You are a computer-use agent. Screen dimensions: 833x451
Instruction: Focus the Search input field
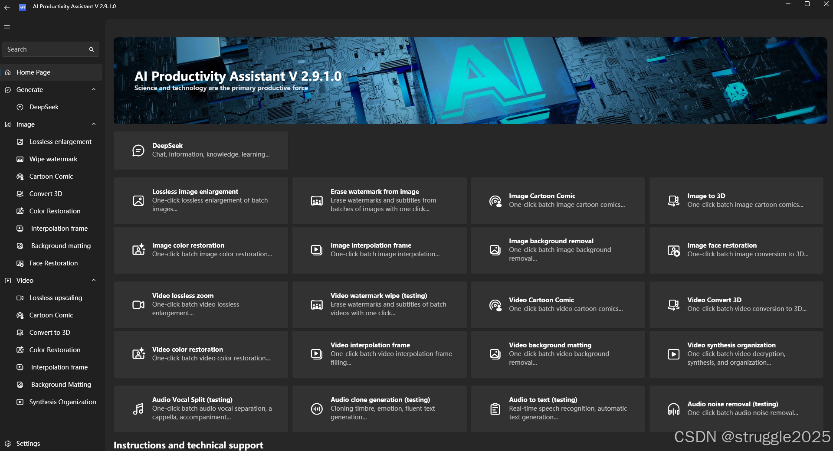tap(51, 49)
